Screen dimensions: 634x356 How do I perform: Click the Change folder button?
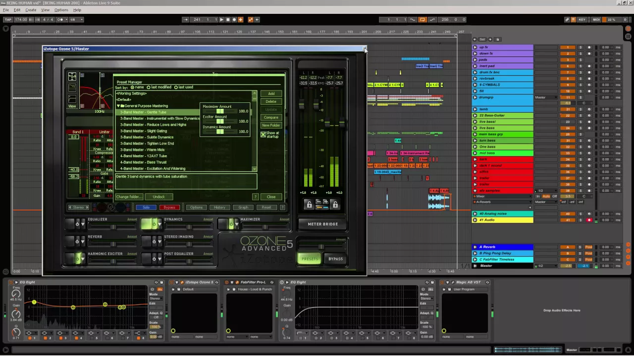[129, 197]
